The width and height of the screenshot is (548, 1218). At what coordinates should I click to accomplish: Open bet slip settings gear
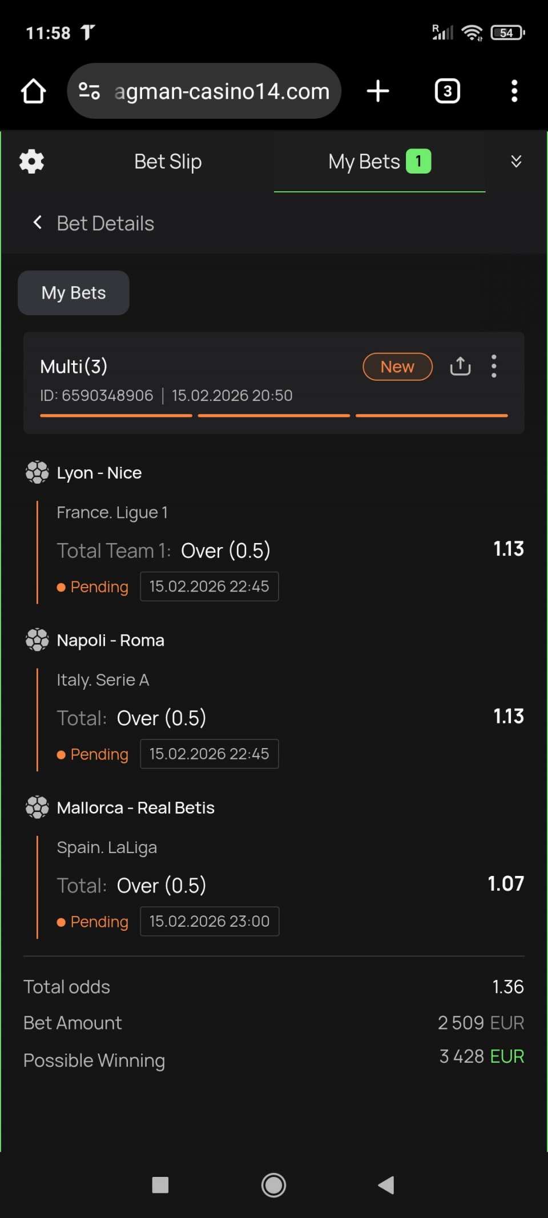32,162
